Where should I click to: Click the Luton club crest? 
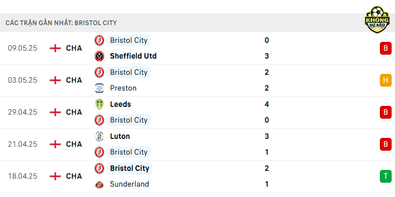(x=99, y=136)
